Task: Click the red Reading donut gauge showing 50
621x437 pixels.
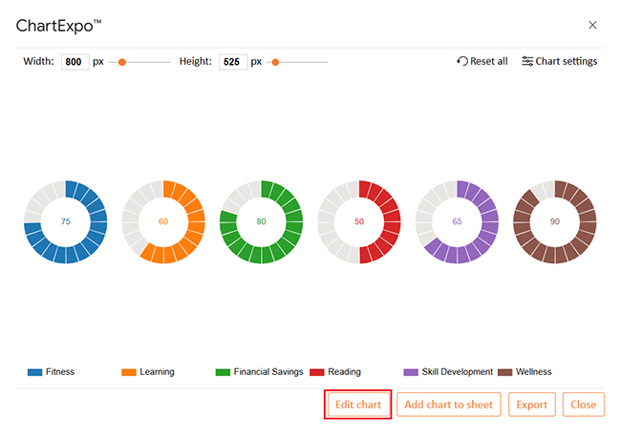Action: pos(359,222)
